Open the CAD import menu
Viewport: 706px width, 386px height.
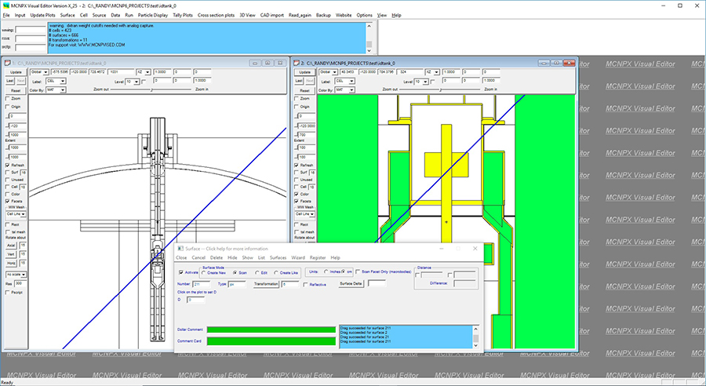[272, 15]
